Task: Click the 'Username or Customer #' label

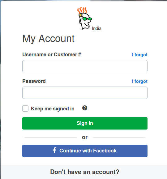Action: click(52, 55)
